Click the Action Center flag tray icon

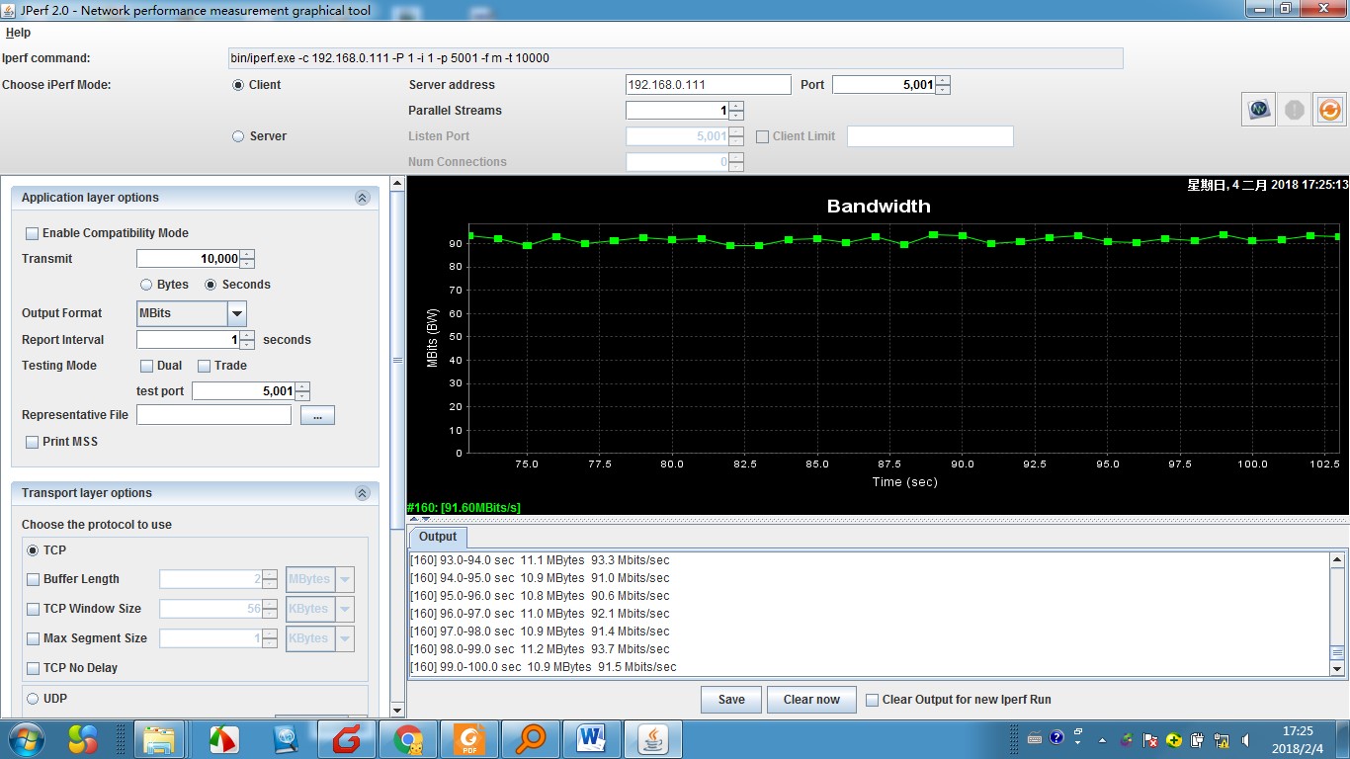coord(1150,739)
